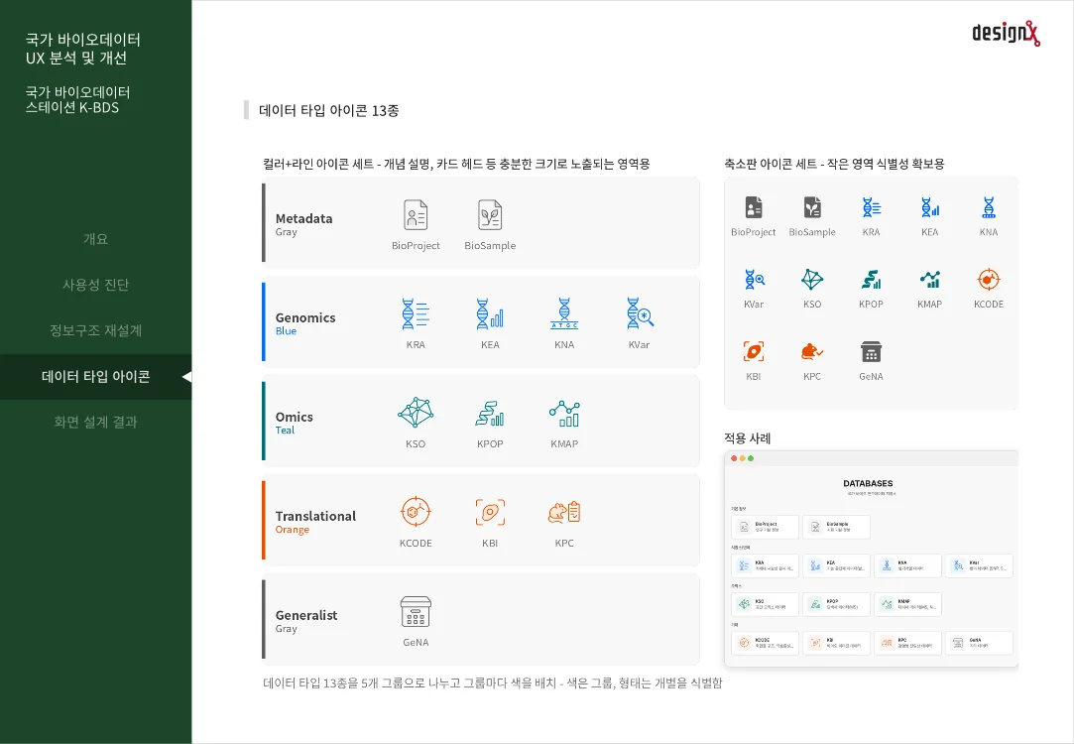
Task: Select the compact KMAP icon
Action: click(930, 279)
